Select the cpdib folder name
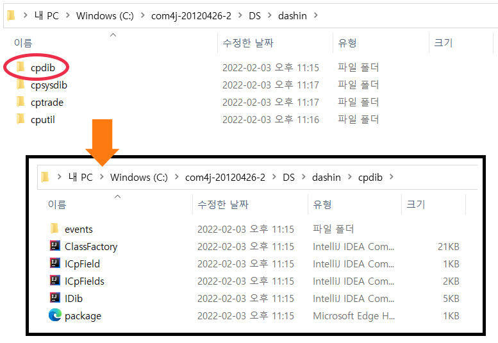This screenshot has width=498, height=343. 43,68
